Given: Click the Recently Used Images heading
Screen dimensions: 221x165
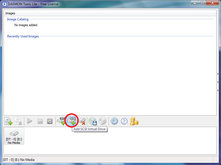Looking at the screenshot, I should (23, 36).
